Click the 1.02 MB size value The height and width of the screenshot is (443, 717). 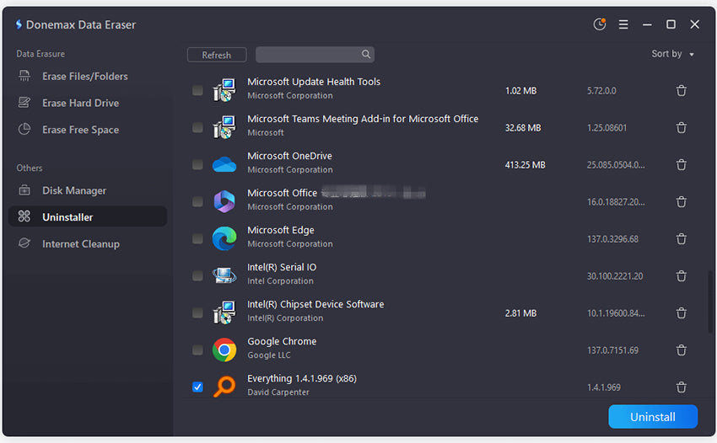click(520, 90)
